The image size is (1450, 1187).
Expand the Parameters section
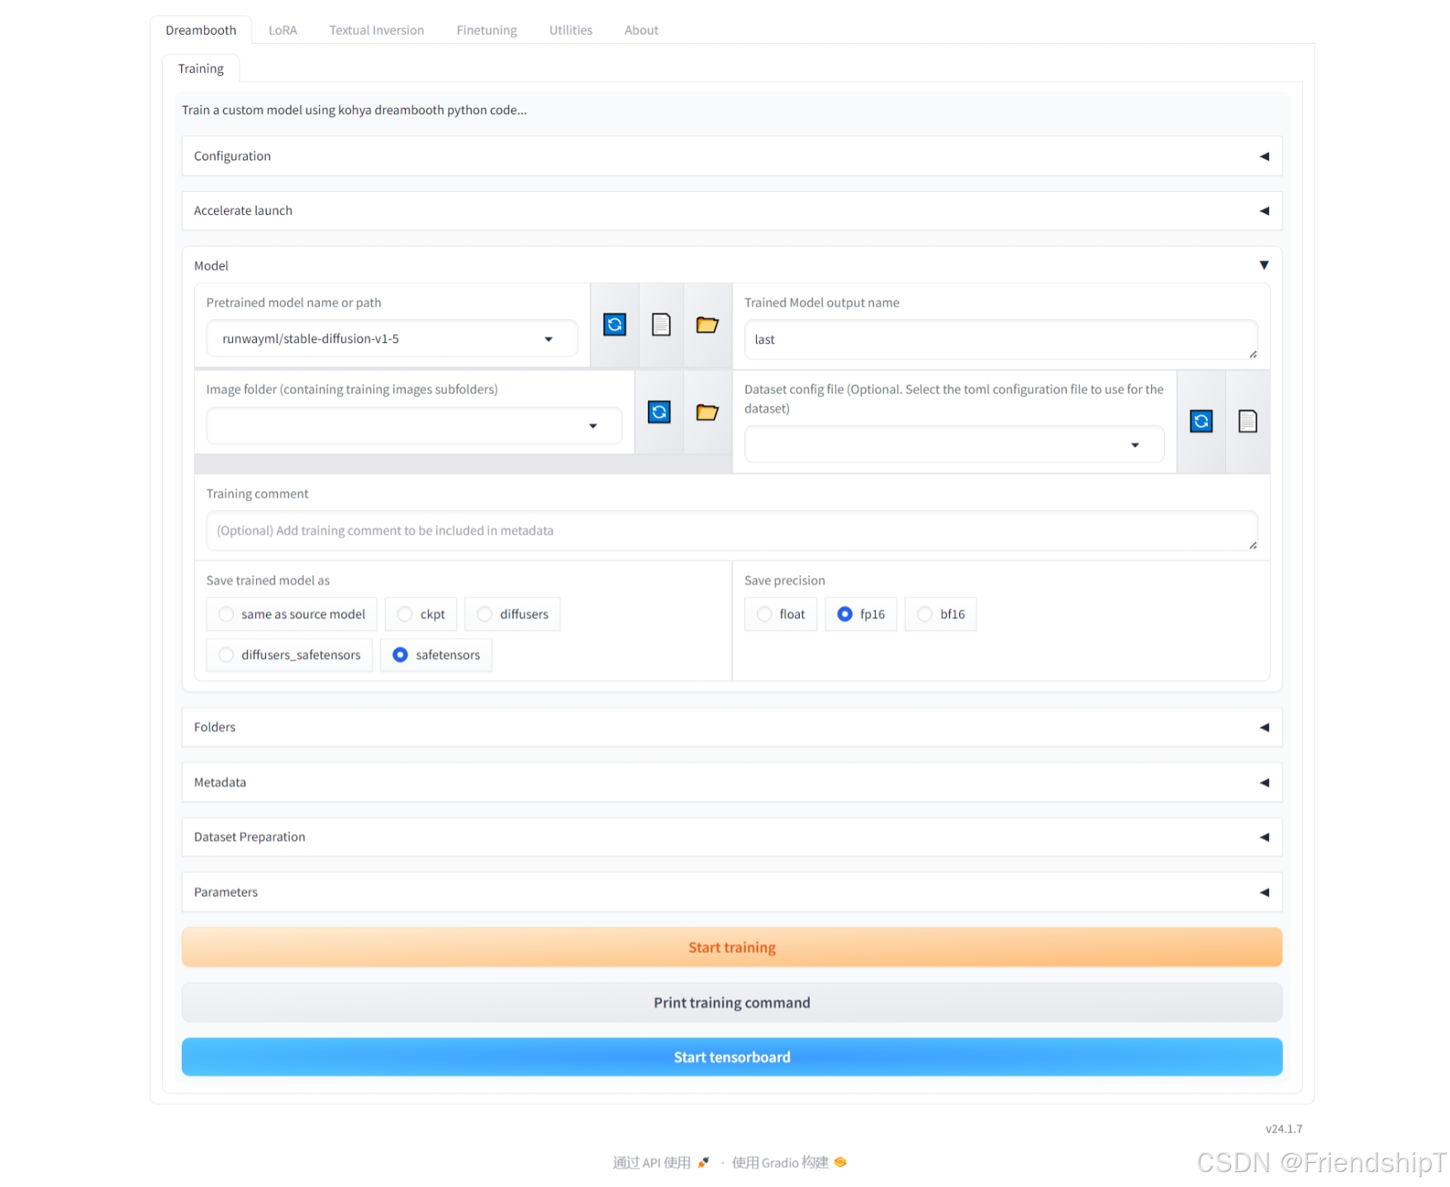[x=731, y=892]
